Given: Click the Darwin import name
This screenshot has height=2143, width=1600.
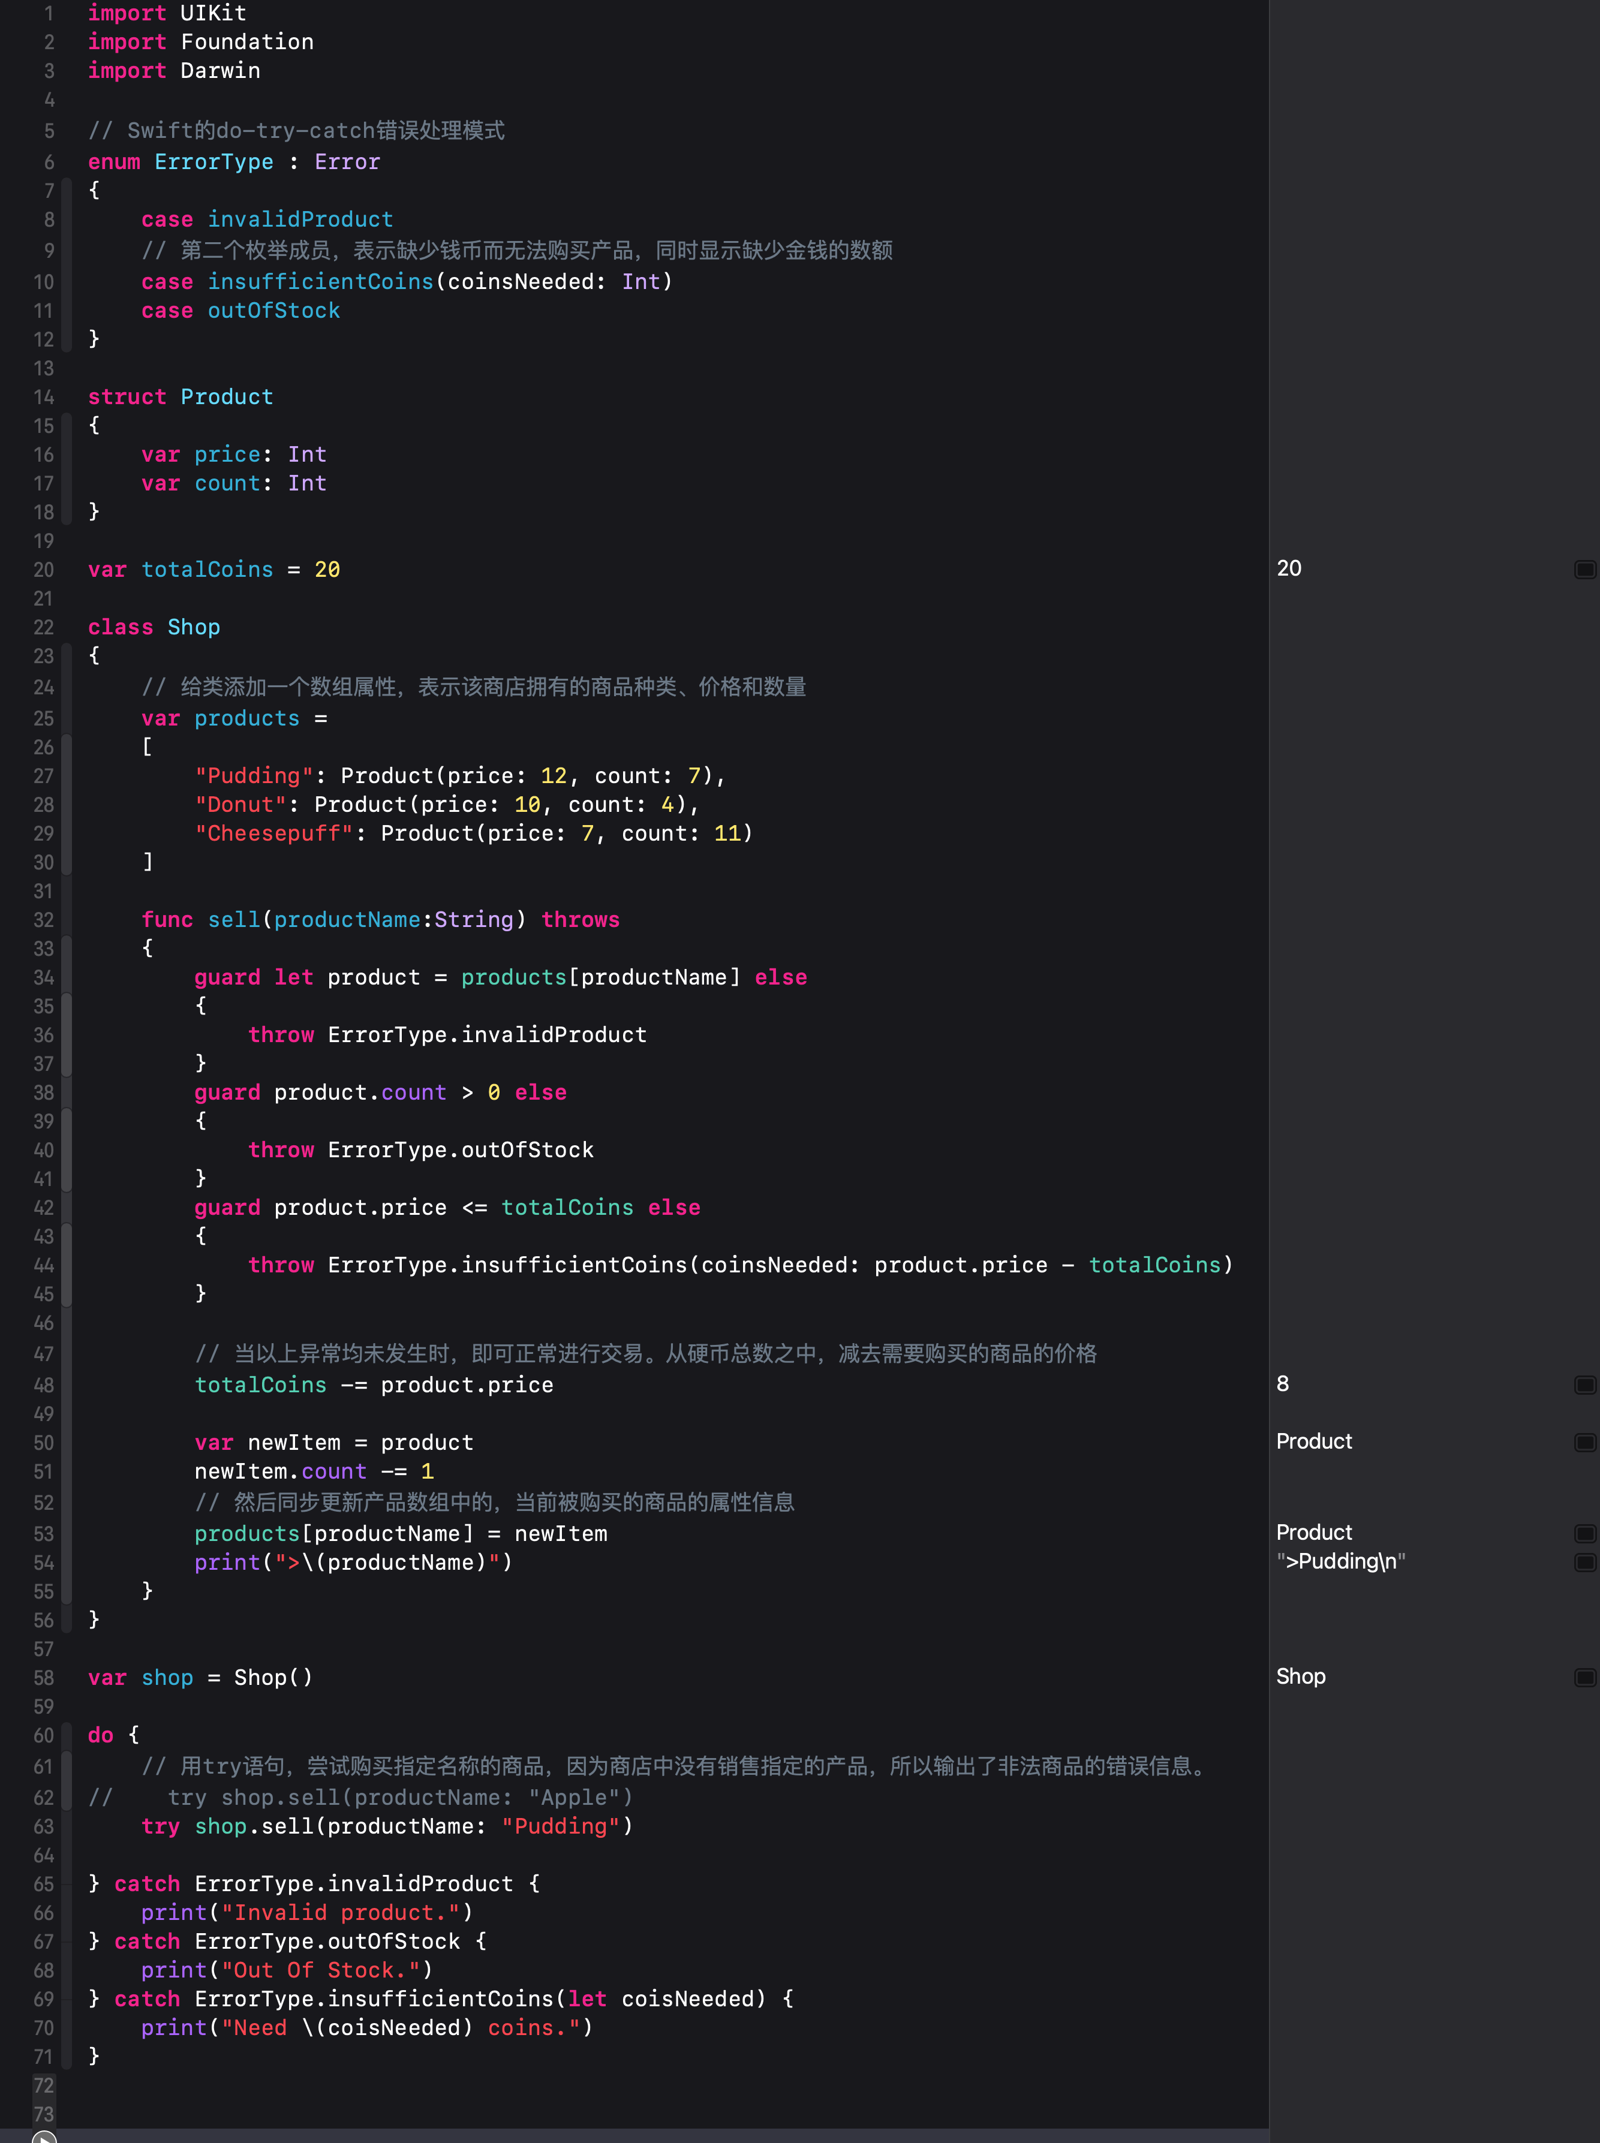Looking at the screenshot, I should 220,71.
